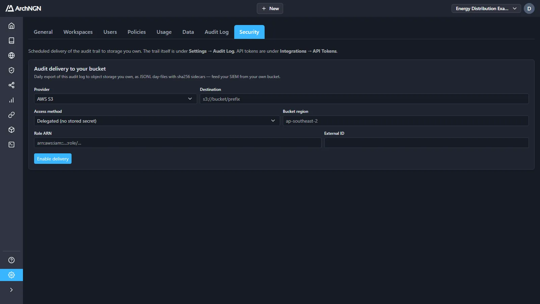Click the Destination input field

click(364, 99)
